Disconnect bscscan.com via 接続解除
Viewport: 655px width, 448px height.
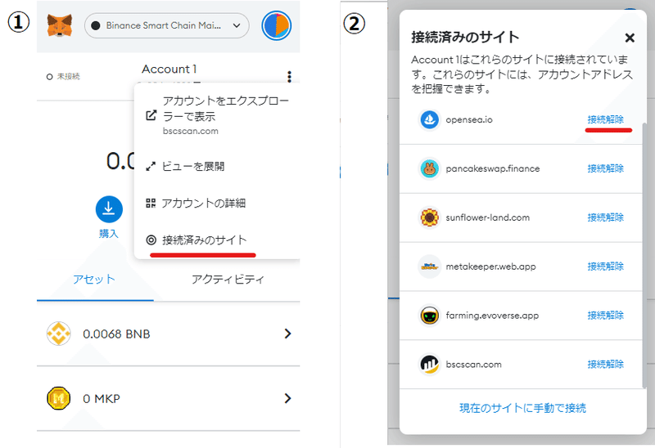click(605, 364)
